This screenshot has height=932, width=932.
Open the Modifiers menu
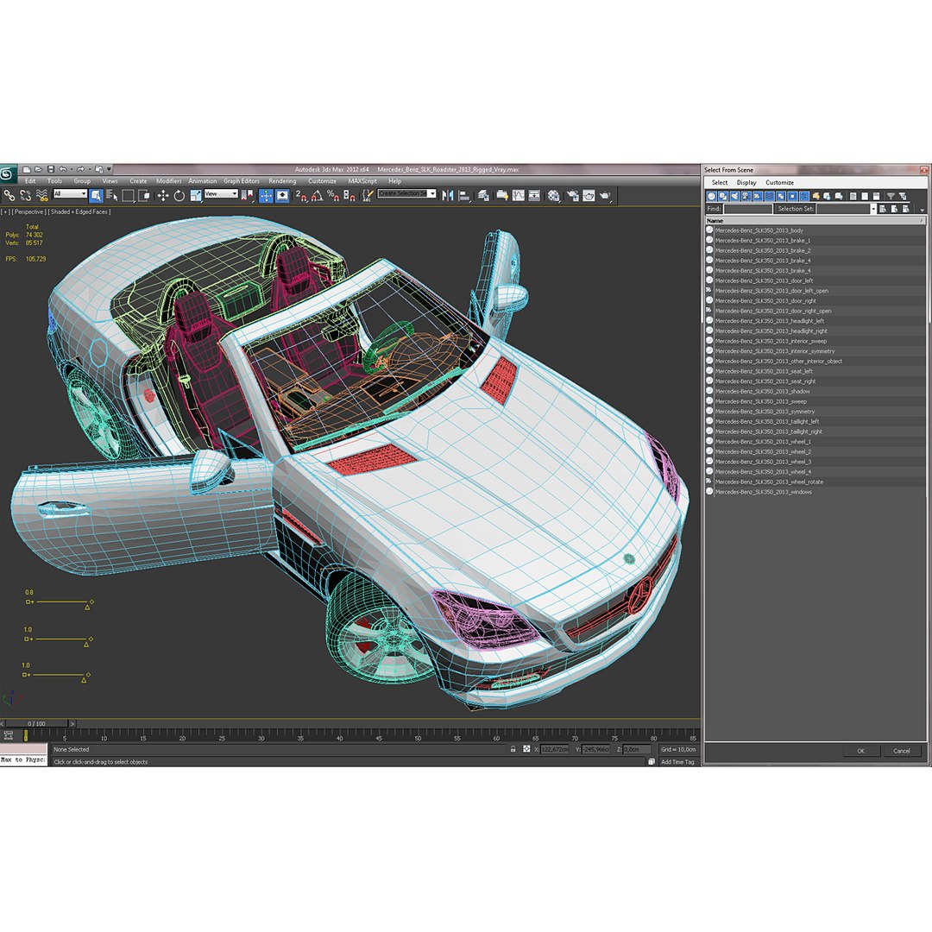[x=168, y=180]
